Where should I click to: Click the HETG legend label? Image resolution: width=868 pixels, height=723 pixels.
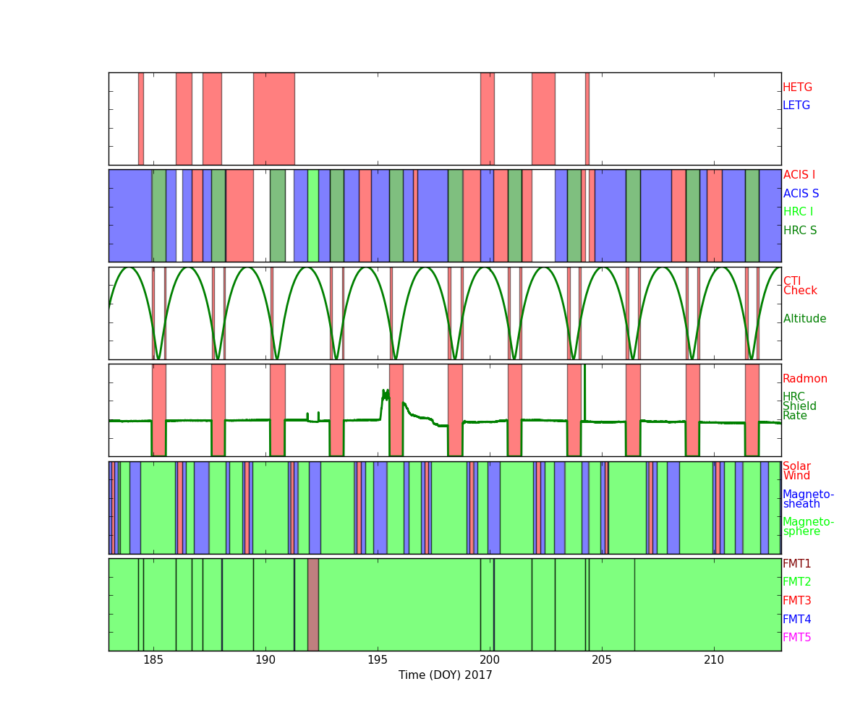[797, 87]
